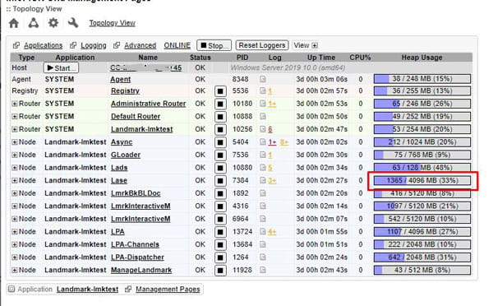Open the topology triangle icon
This screenshot has width=493, height=306.
[34, 23]
